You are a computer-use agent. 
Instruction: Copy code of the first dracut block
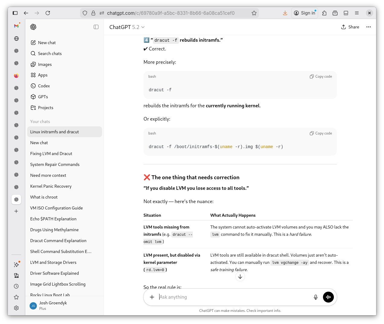(x=321, y=76)
